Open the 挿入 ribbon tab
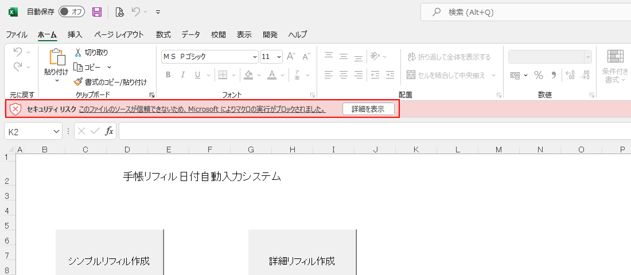Image resolution: width=631 pixels, height=275 pixels. coord(75,34)
